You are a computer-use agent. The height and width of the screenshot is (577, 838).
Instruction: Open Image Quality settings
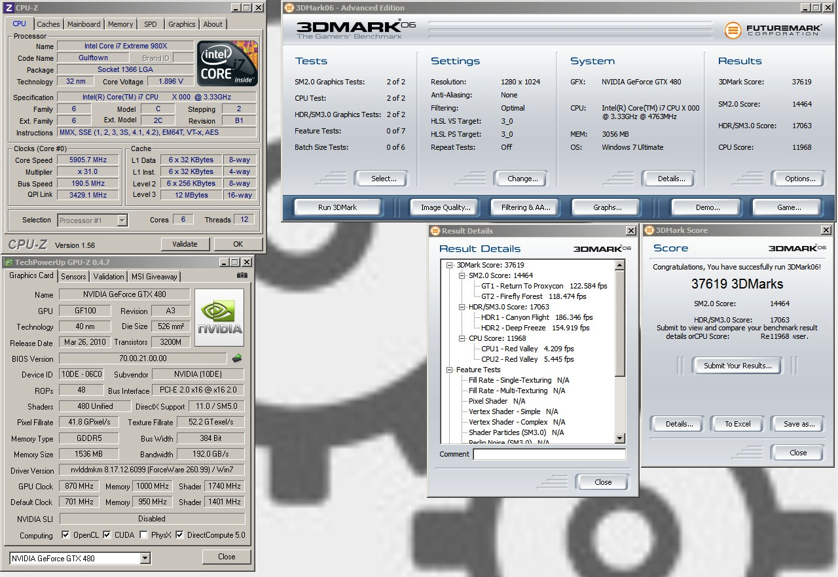point(445,207)
